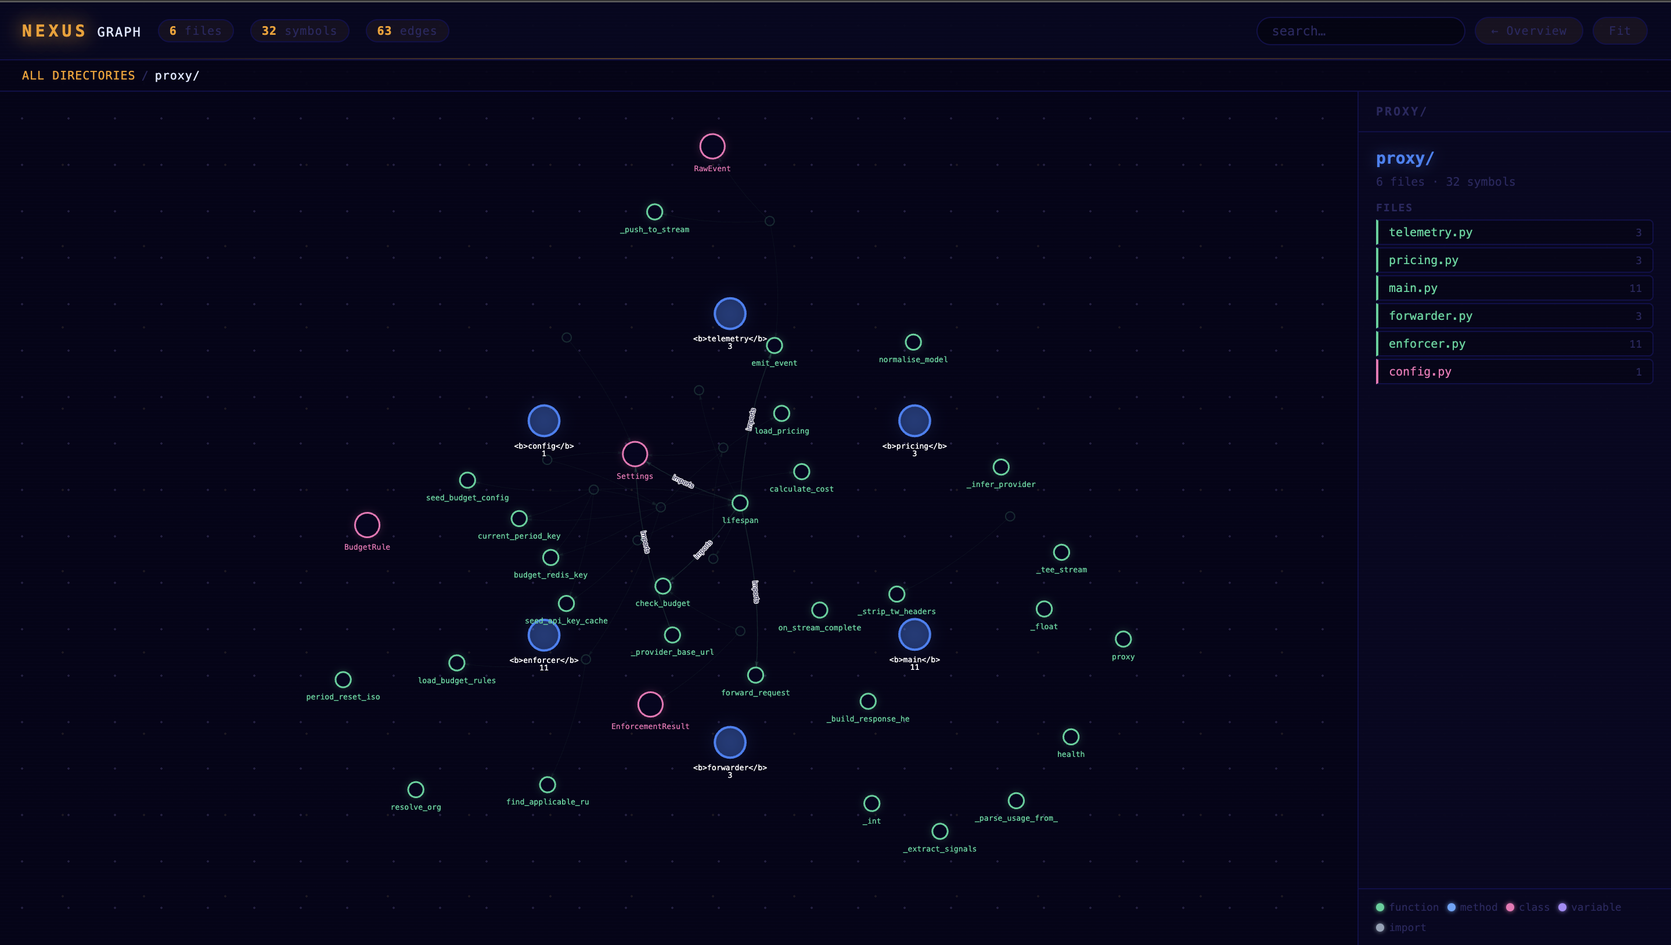The width and height of the screenshot is (1671, 945).
Task: Select the Settings class node
Action: coord(635,454)
